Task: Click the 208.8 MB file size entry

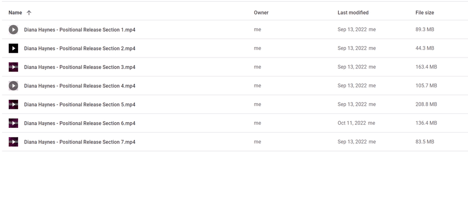Action: [426, 104]
